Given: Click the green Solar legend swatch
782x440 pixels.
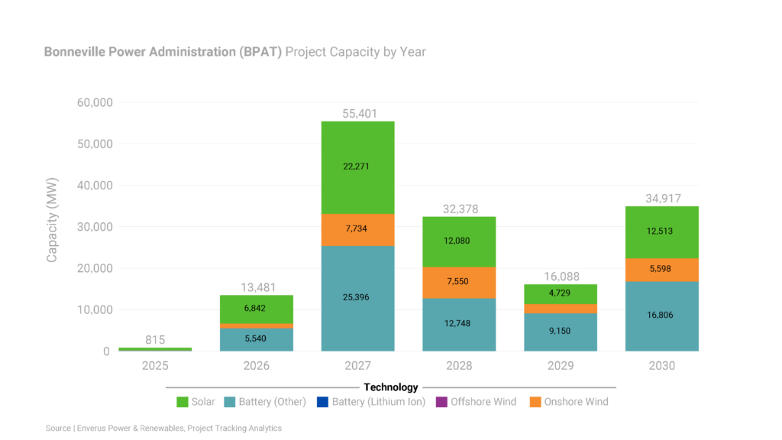Looking at the screenshot, I should tap(183, 402).
